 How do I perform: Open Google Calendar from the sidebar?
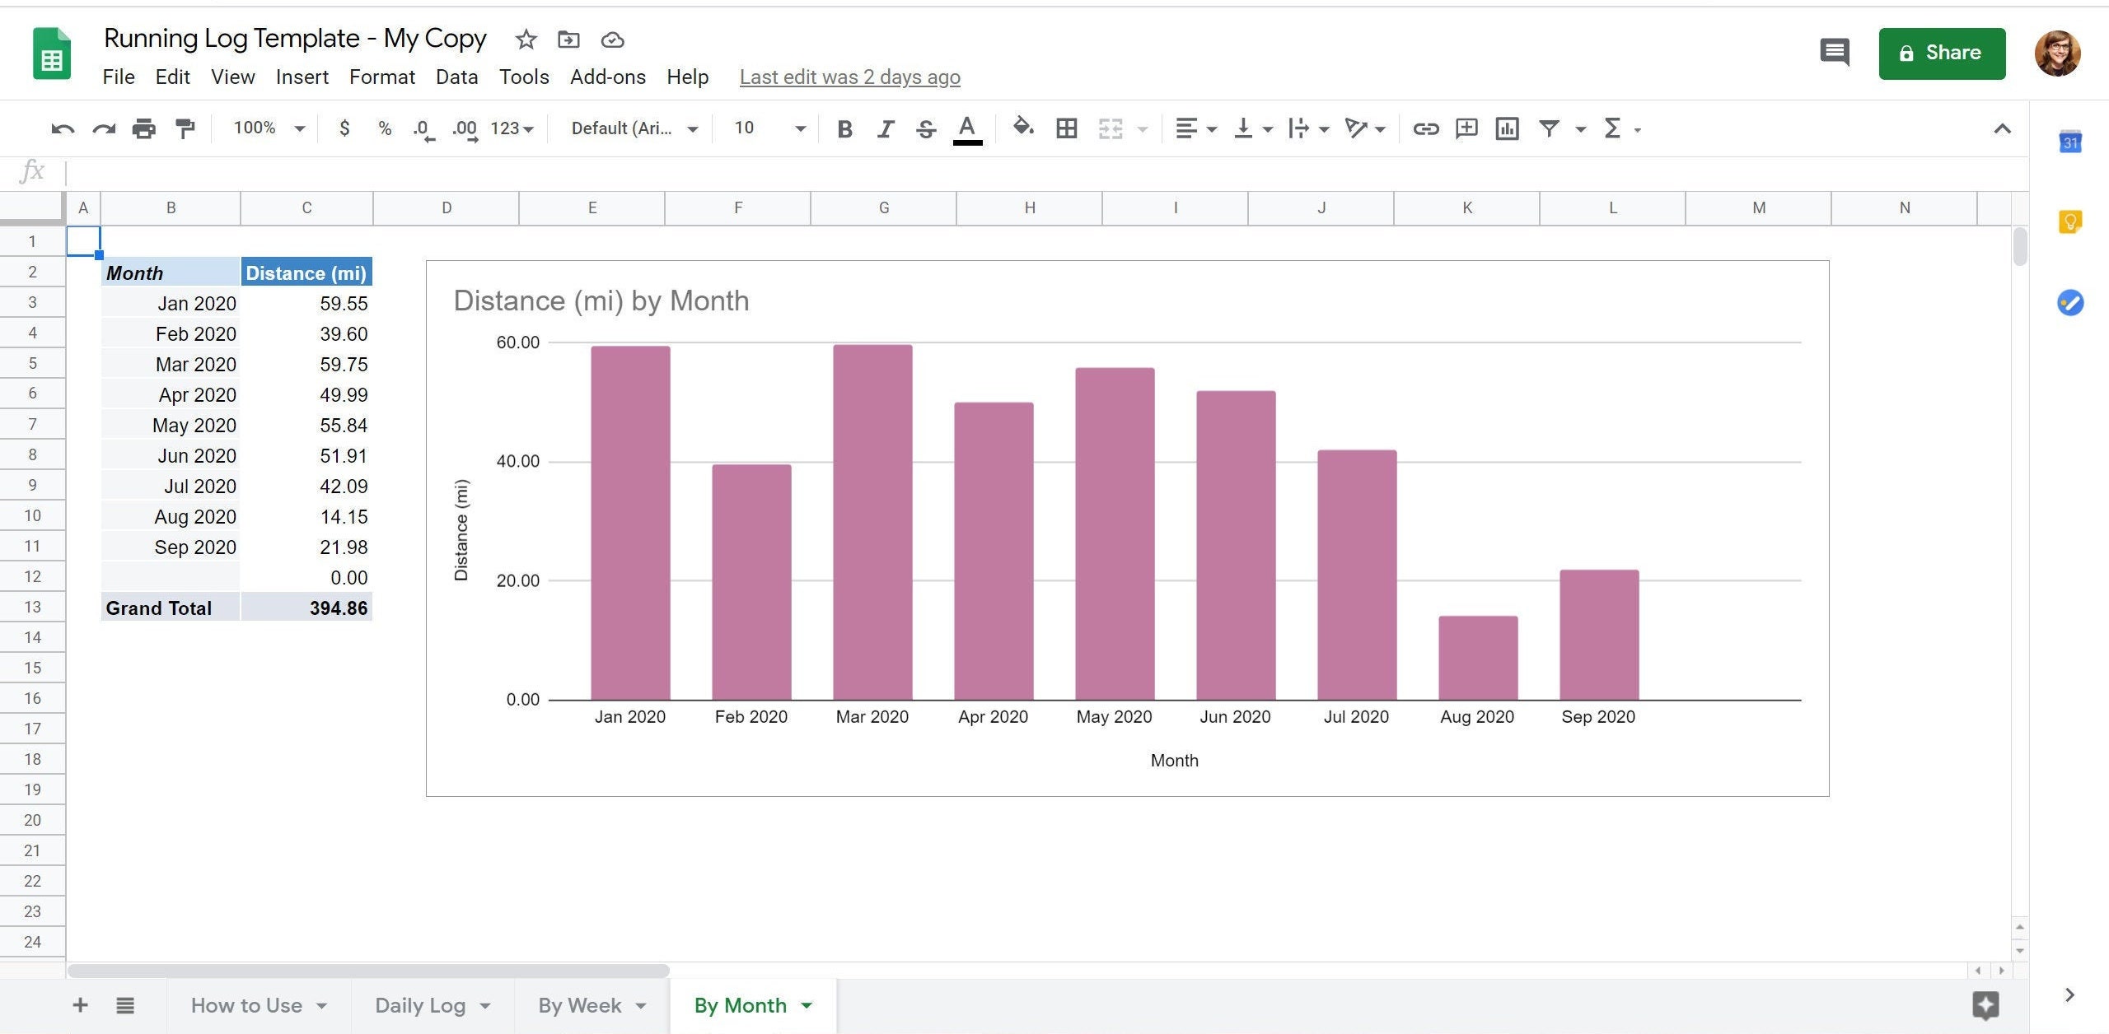tap(2070, 142)
